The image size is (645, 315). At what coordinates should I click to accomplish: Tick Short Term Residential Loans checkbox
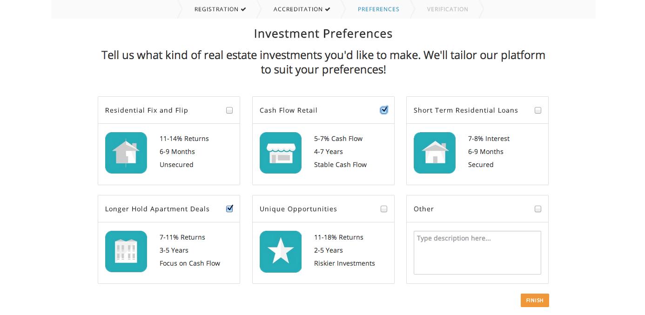[538, 110]
